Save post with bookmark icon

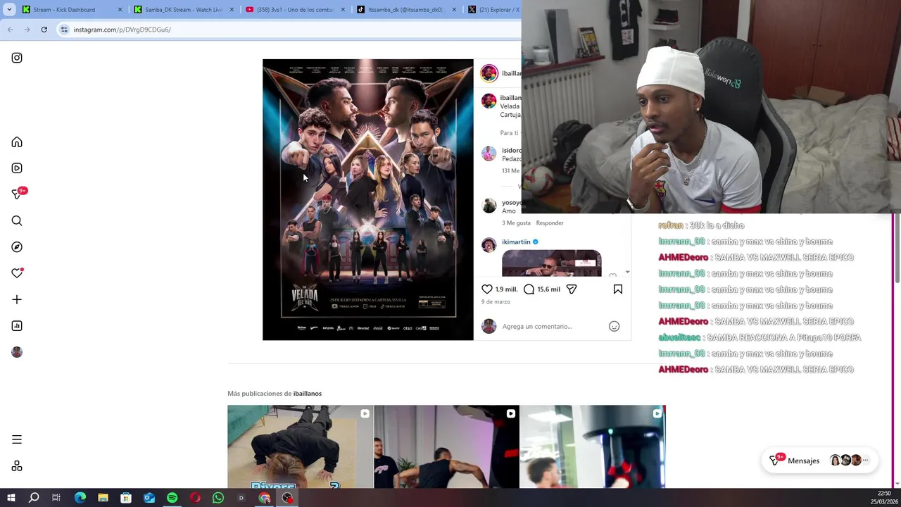[618, 289]
